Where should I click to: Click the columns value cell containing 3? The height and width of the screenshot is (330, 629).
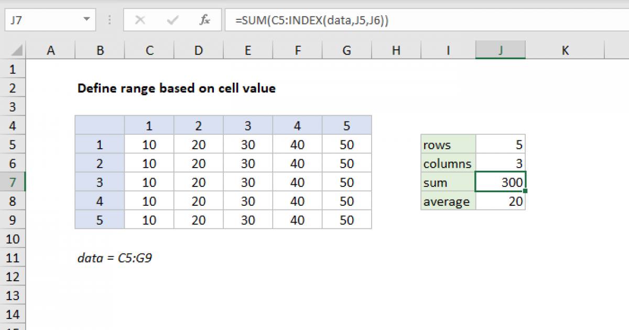501,163
